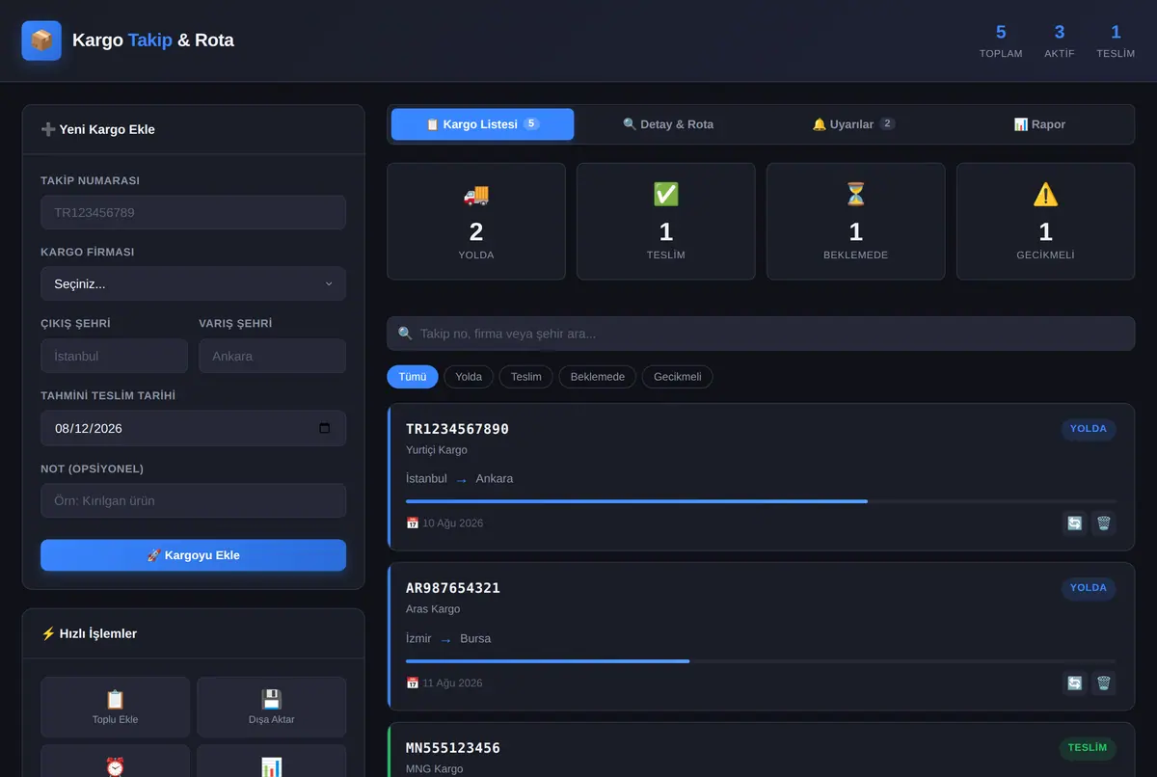Switch to the Kargo Listesi tab
Viewport: 1157px width, 777px height.
pos(482,124)
